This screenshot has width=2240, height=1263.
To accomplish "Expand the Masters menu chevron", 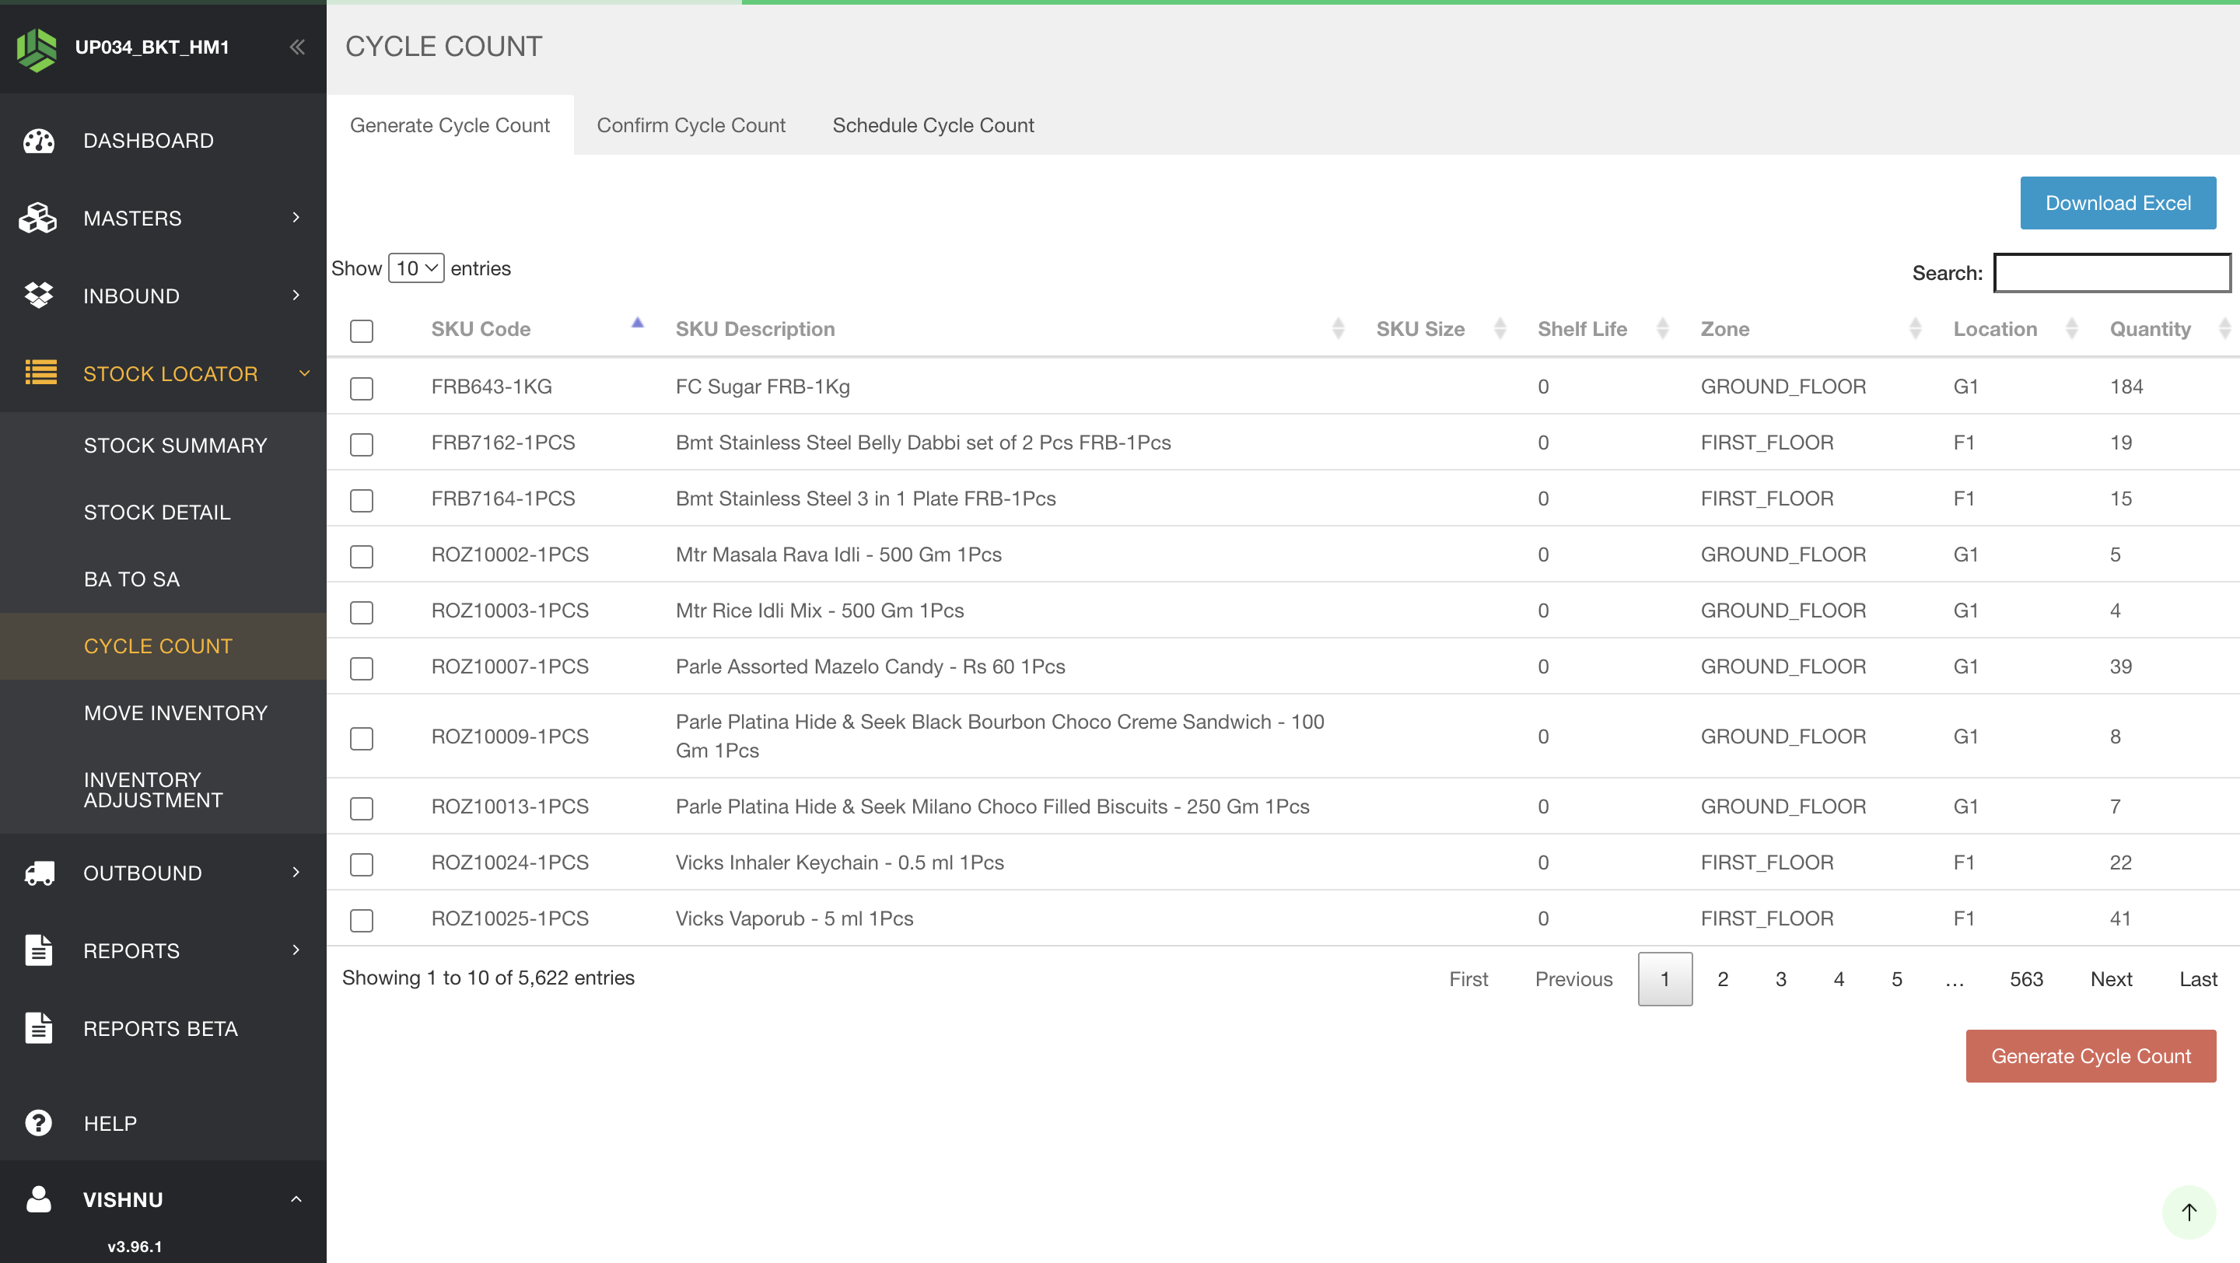I will [x=296, y=217].
